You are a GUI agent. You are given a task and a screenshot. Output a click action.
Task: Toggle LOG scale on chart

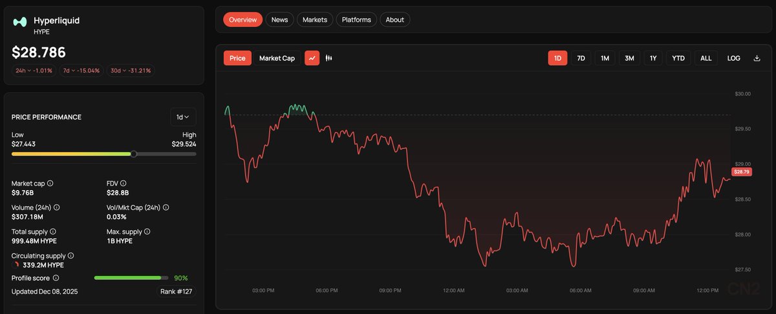[734, 58]
